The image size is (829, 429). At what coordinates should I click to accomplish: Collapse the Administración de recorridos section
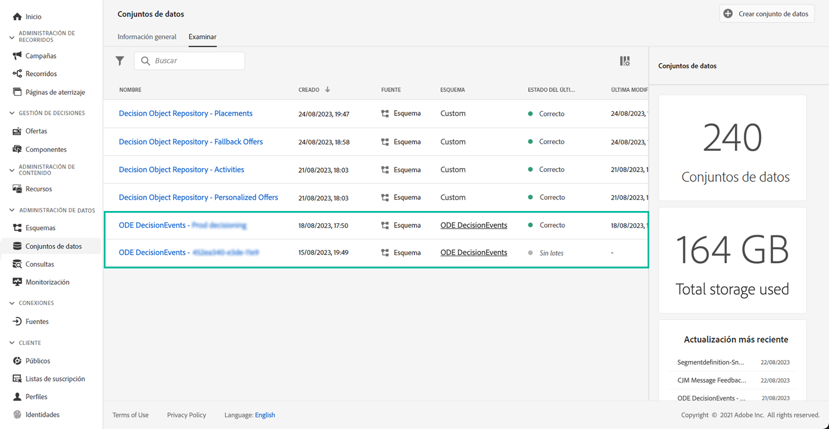click(12, 37)
